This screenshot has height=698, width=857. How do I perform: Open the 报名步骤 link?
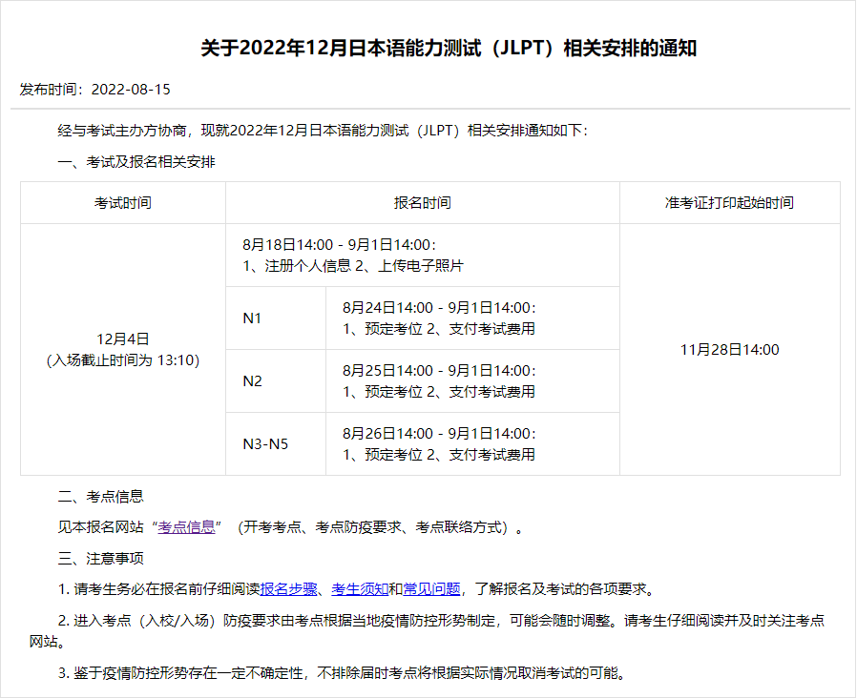click(x=288, y=588)
